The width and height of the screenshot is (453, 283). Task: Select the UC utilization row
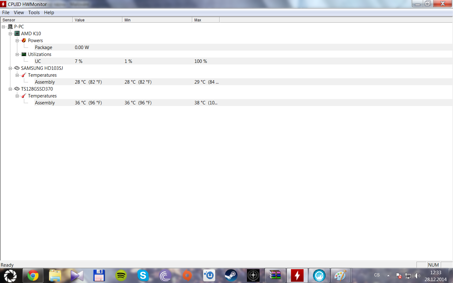38,61
